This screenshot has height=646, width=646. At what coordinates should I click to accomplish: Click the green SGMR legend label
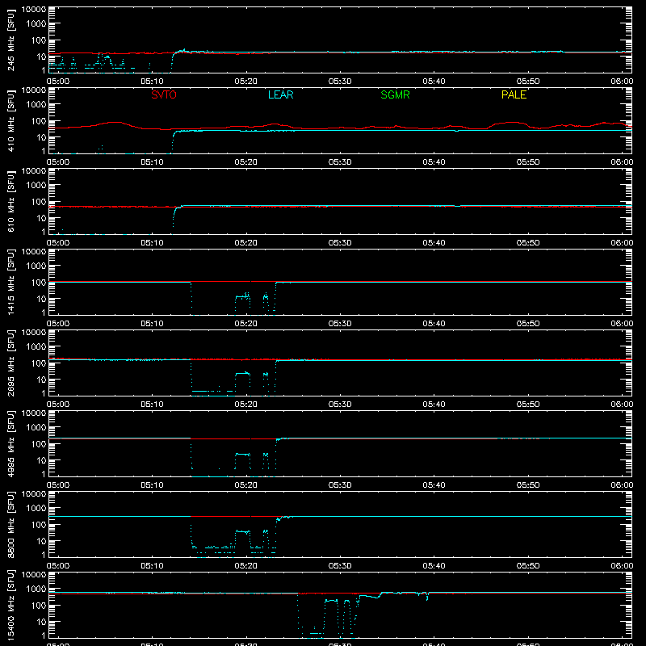395,94
